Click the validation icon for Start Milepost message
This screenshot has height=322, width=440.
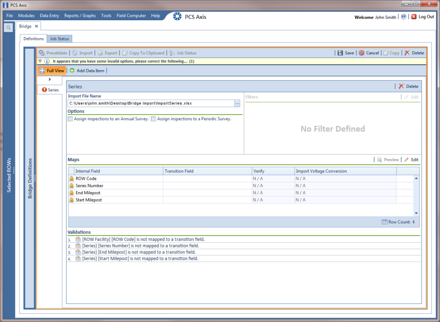pyautogui.click(x=78, y=259)
